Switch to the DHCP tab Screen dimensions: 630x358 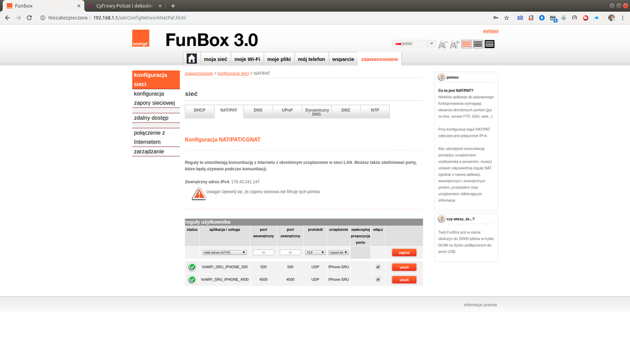coord(199,110)
